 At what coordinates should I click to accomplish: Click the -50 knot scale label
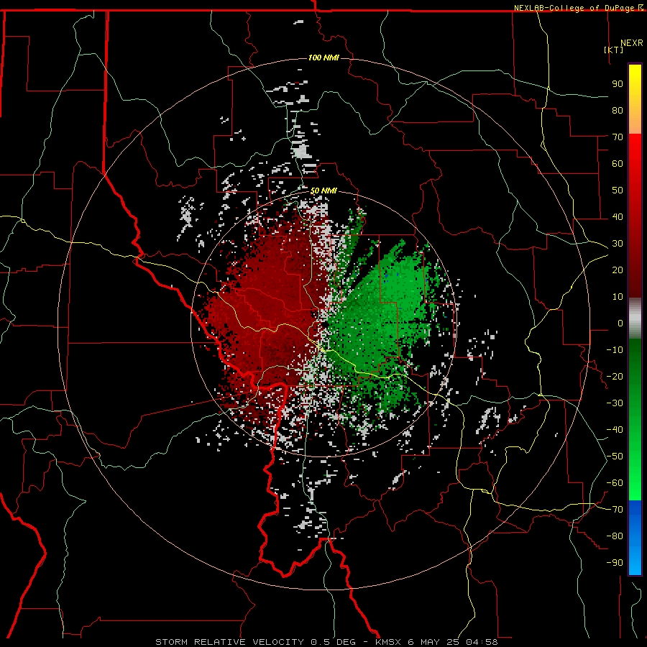[615, 456]
